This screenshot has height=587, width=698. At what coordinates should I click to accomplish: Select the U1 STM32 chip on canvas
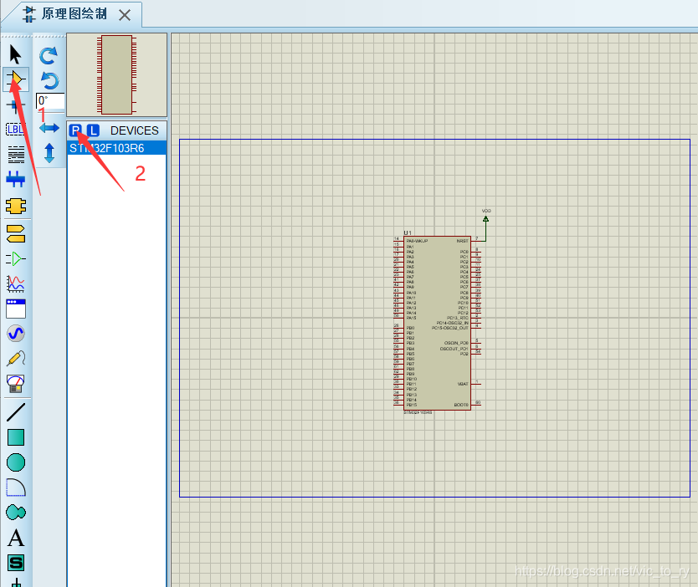pos(437,324)
